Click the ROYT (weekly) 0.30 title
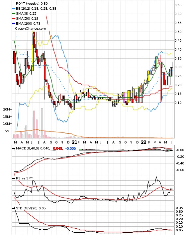 pos(32,3)
